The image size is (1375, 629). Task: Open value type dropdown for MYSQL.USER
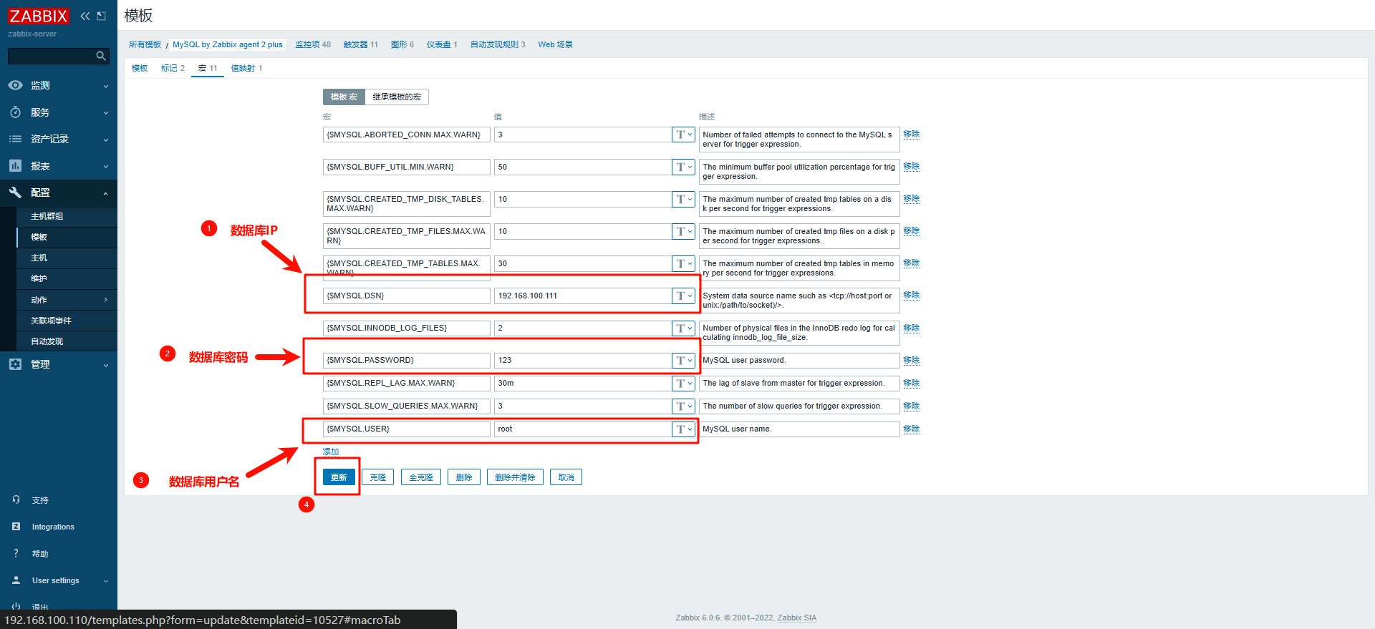tap(683, 429)
